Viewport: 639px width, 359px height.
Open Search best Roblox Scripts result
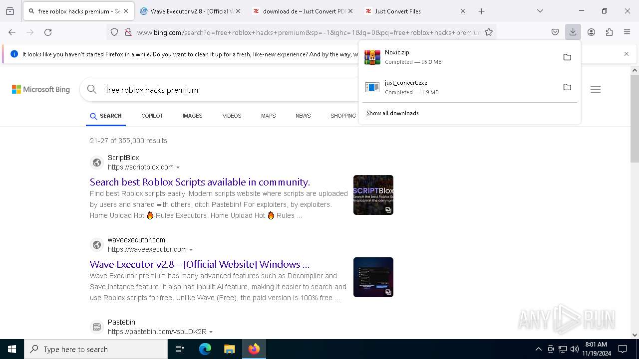(200, 182)
